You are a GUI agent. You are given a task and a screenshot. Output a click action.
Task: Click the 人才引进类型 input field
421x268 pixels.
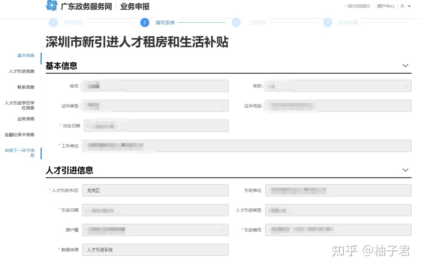coord(338,210)
